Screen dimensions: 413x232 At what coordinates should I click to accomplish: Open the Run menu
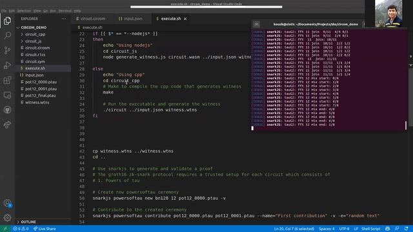click(53, 11)
